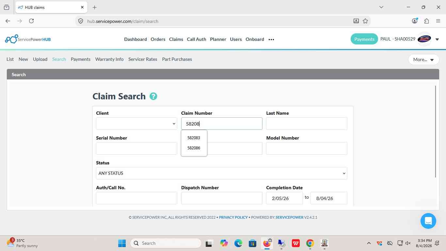Image resolution: width=446 pixels, height=251 pixels.
Task: Open the browser extensions puzzle icon
Action: pyautogui.click(x=426, y=21)
